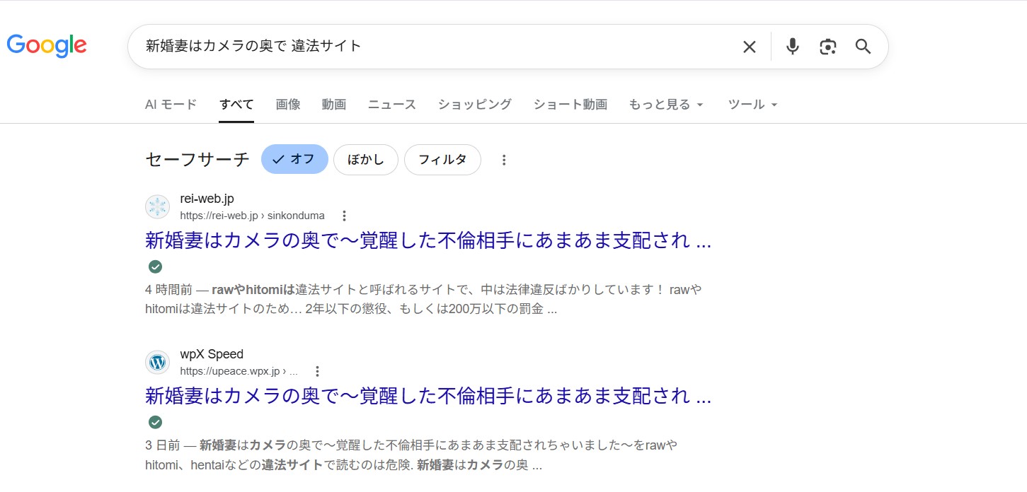Click the Google logo
Screen dimensions: 1027x492
47,46
